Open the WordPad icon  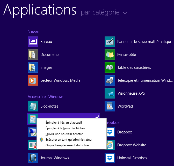110,106
